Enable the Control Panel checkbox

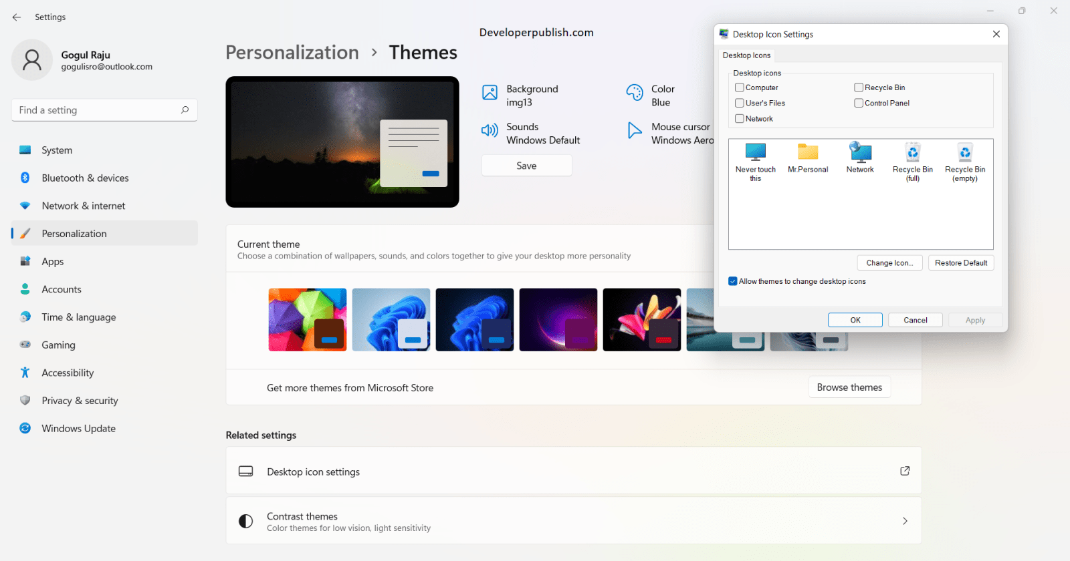pyautogui.click(x=859, y=103)
